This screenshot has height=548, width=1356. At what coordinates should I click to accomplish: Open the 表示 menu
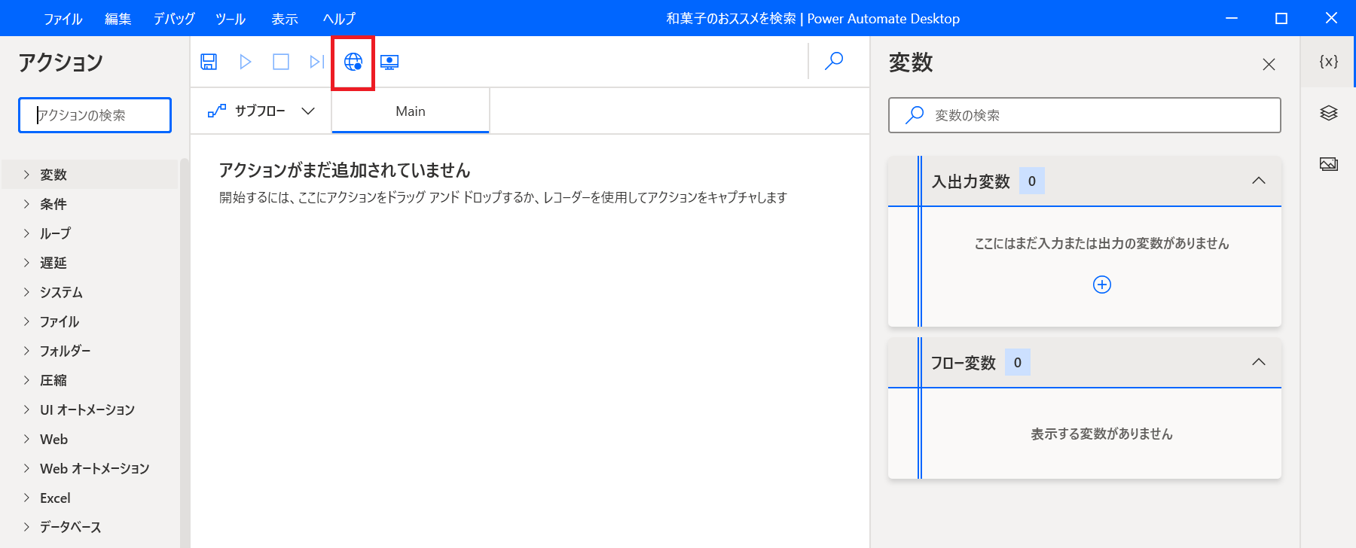(285, 19)
